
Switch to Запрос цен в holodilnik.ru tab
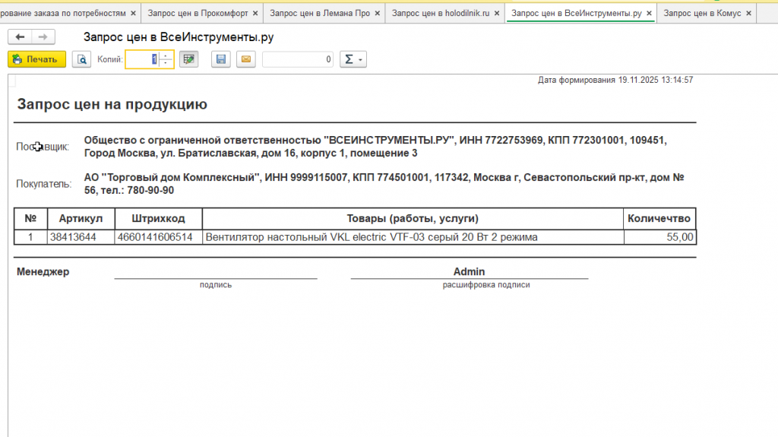(441, 14)
